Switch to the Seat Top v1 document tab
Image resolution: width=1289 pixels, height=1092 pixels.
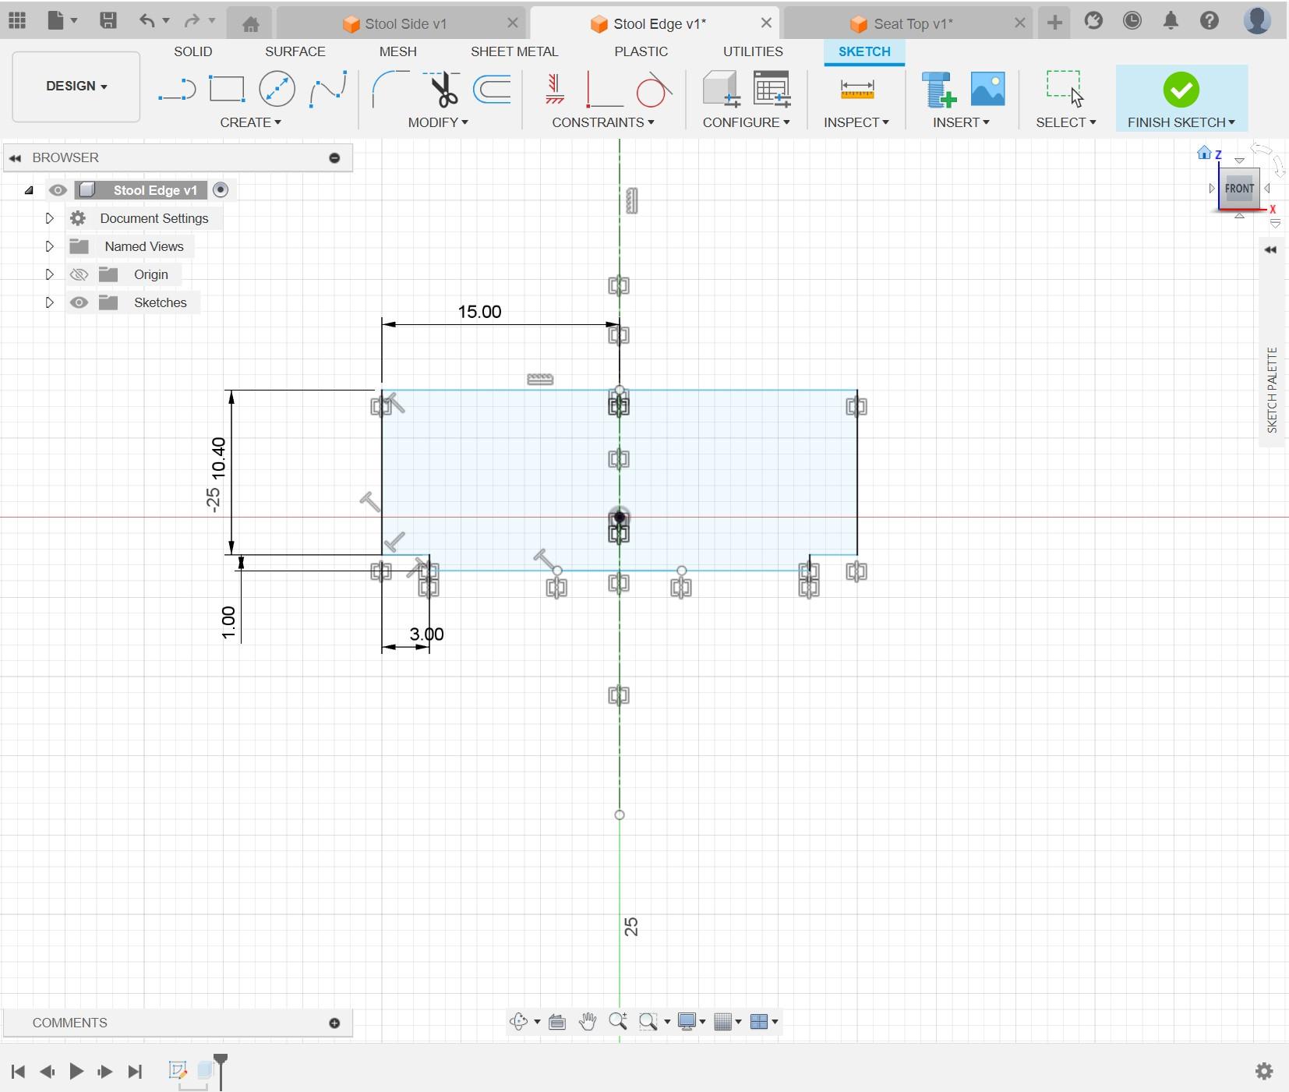[913, 23]
